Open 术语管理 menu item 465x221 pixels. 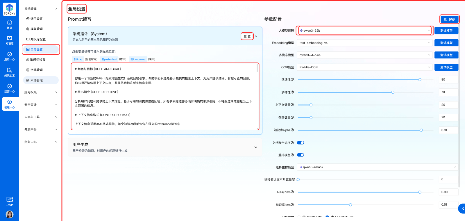[x=41, y=80]
